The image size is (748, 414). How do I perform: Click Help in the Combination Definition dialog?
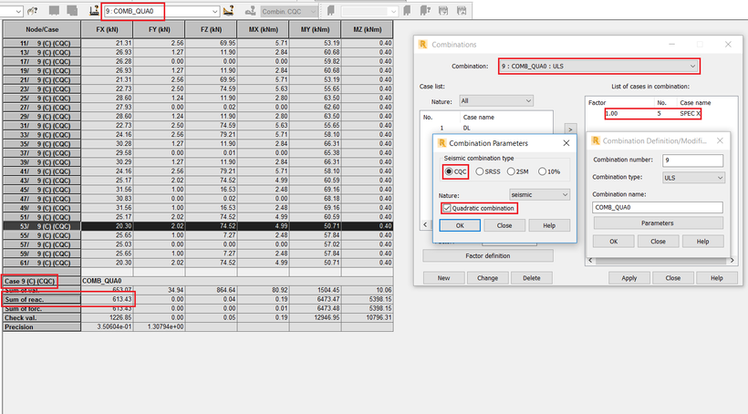702,242
